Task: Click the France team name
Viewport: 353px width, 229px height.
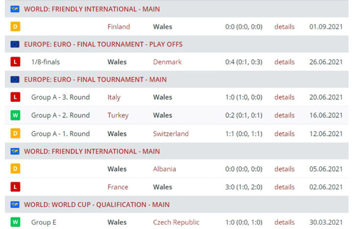Action: 118,187
